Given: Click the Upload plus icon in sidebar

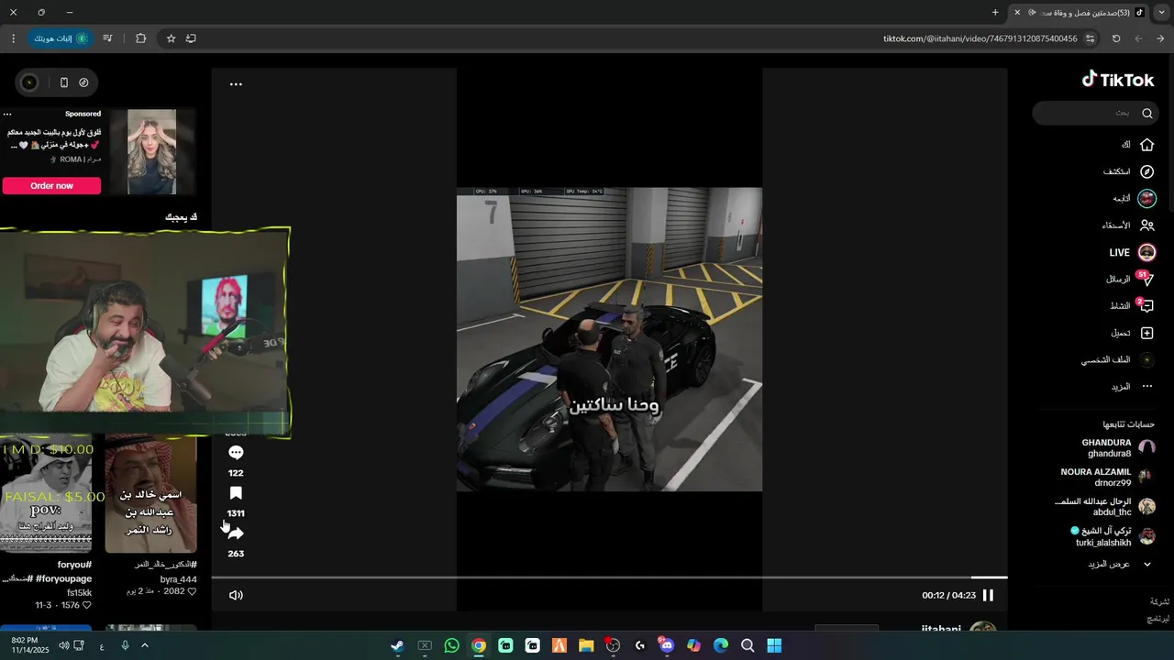Looking at the screenshot, I should tap(1146, 333).
